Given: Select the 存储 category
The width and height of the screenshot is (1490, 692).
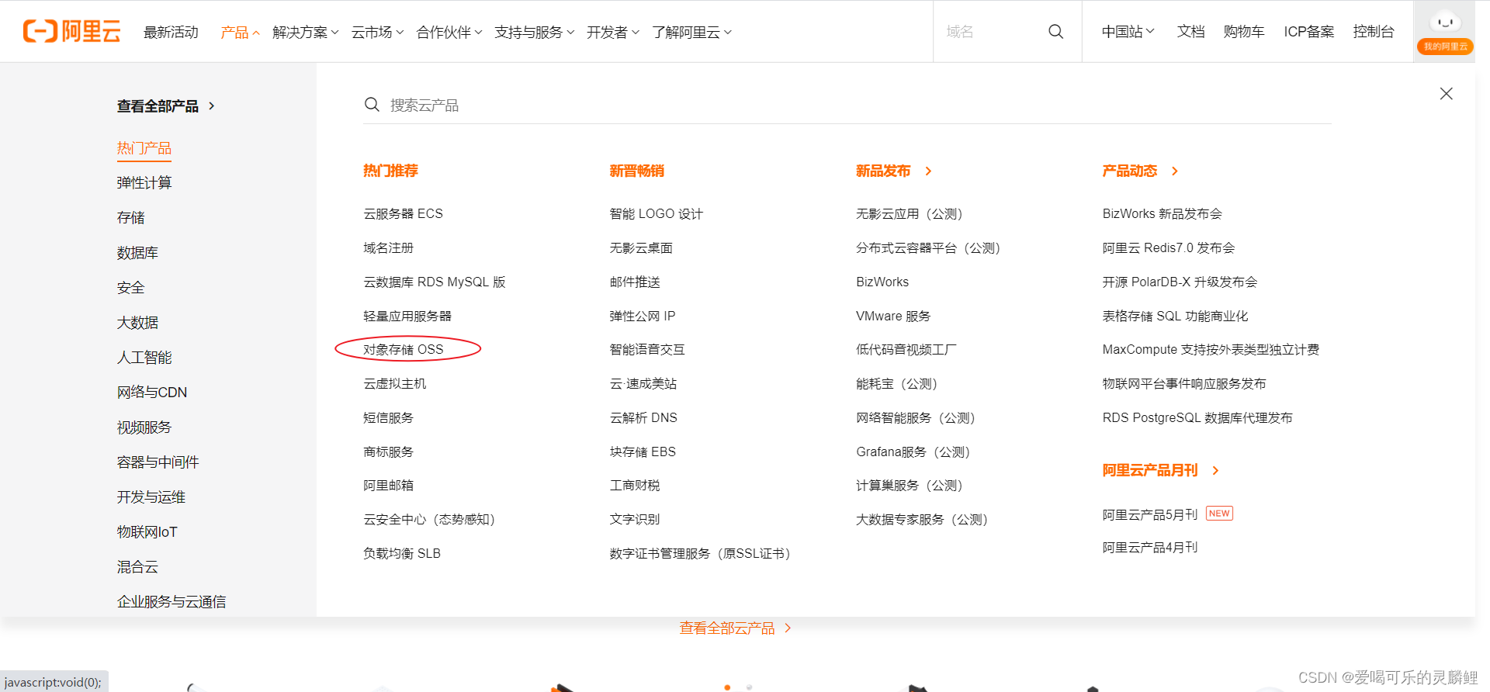Looking at the screenshot, I should click(x=130, y=218).
